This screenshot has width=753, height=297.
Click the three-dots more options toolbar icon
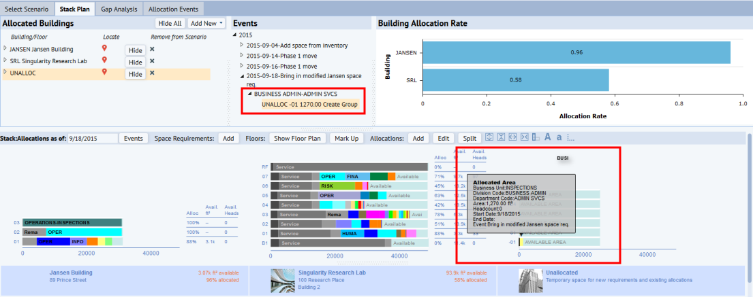[570, 137]
